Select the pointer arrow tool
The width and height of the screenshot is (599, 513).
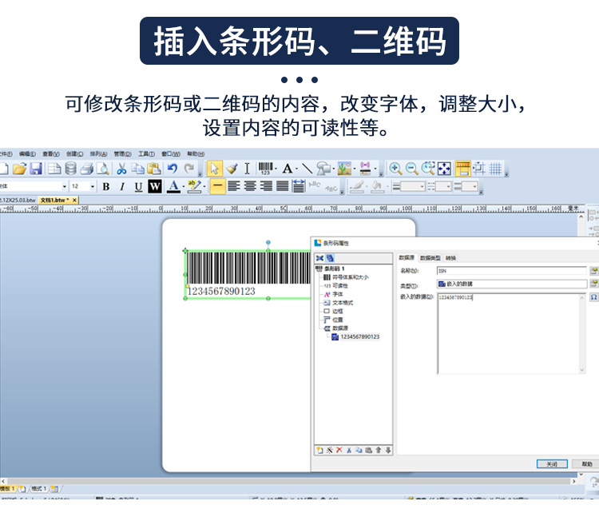pos(214,169)
